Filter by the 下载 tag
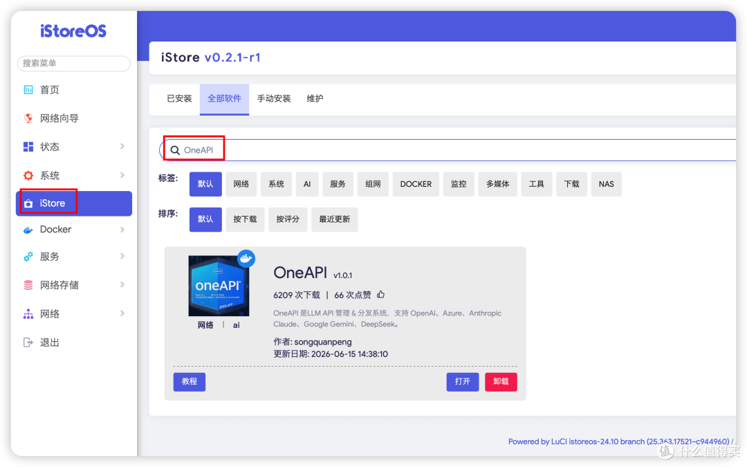The width and height of the screenshot is (747, 467). coord(572,184)
